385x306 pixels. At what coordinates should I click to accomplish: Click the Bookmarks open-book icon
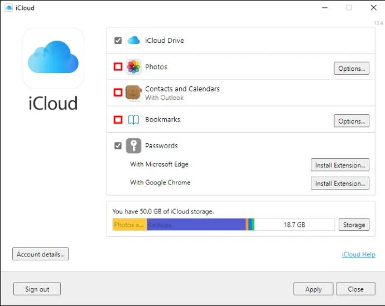click(133, 120)
